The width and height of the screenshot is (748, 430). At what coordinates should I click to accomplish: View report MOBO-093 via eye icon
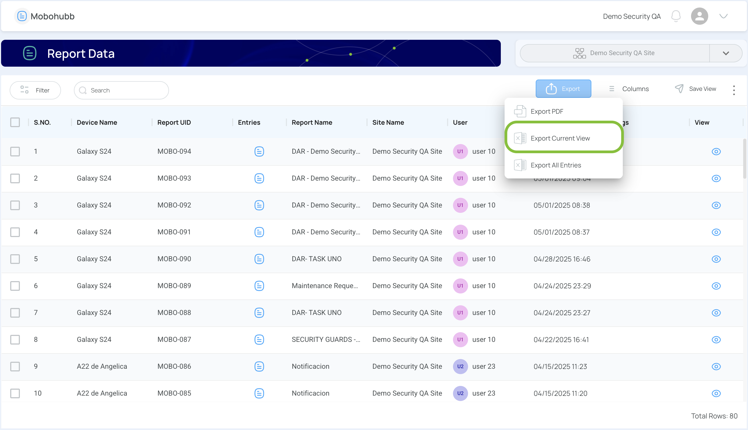[x=716, y=178]
